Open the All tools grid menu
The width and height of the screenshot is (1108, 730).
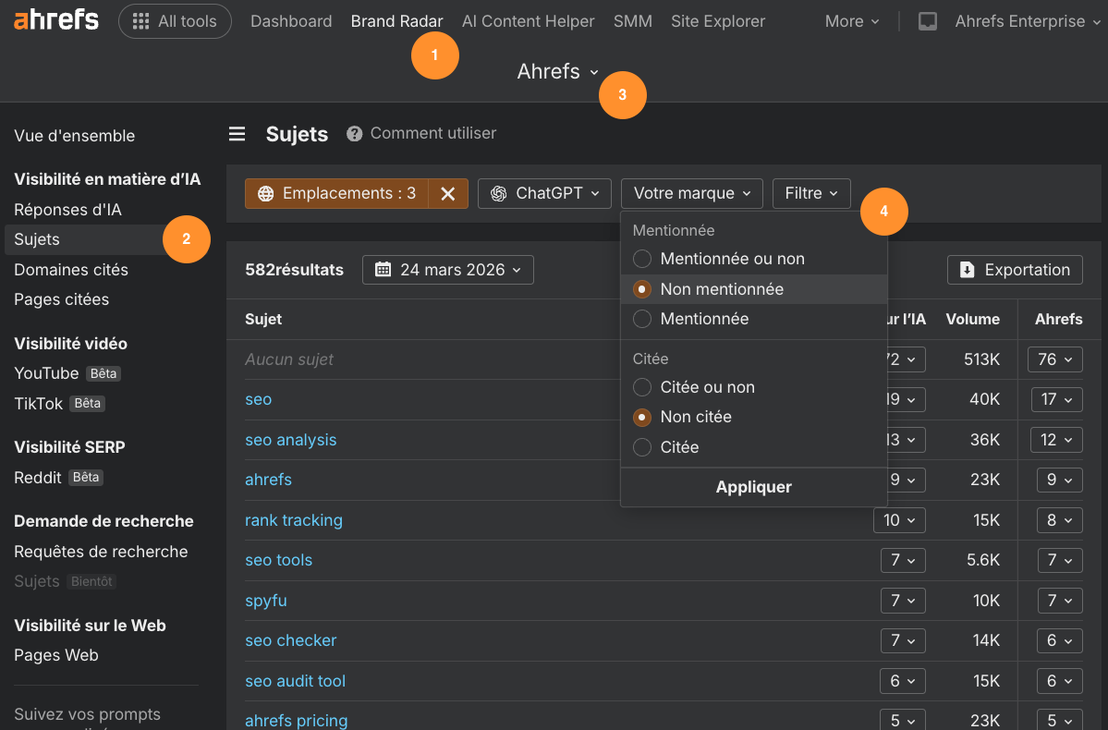175,21
